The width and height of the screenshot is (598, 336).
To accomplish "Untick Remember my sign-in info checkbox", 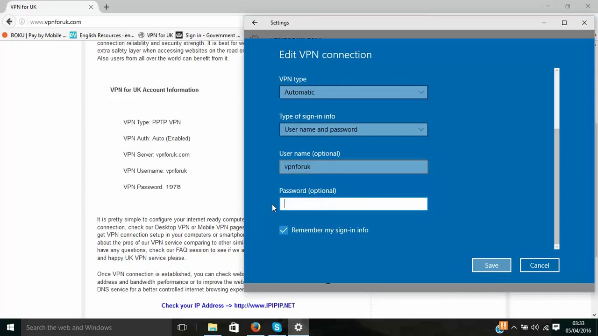I will [x=284, y=230].
